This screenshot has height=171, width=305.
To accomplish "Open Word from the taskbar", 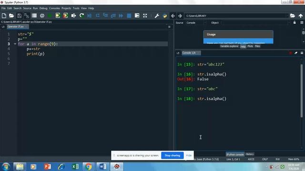I will point(103,167).
